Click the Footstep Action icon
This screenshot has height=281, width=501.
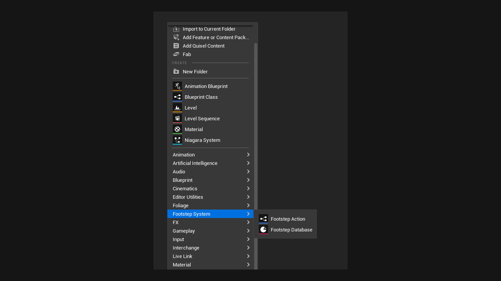[x=263, y=219]
